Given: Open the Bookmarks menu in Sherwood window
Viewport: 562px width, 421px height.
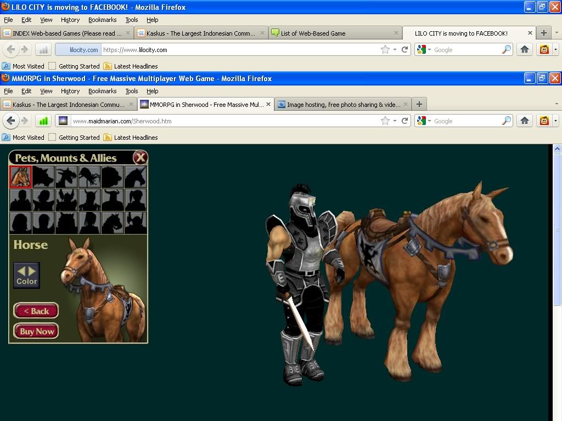Looking at the screenshot, I should [103, 91].
